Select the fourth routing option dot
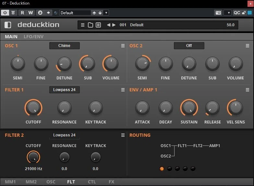Screen dimensions: 254x186 (x=185, y=169)
